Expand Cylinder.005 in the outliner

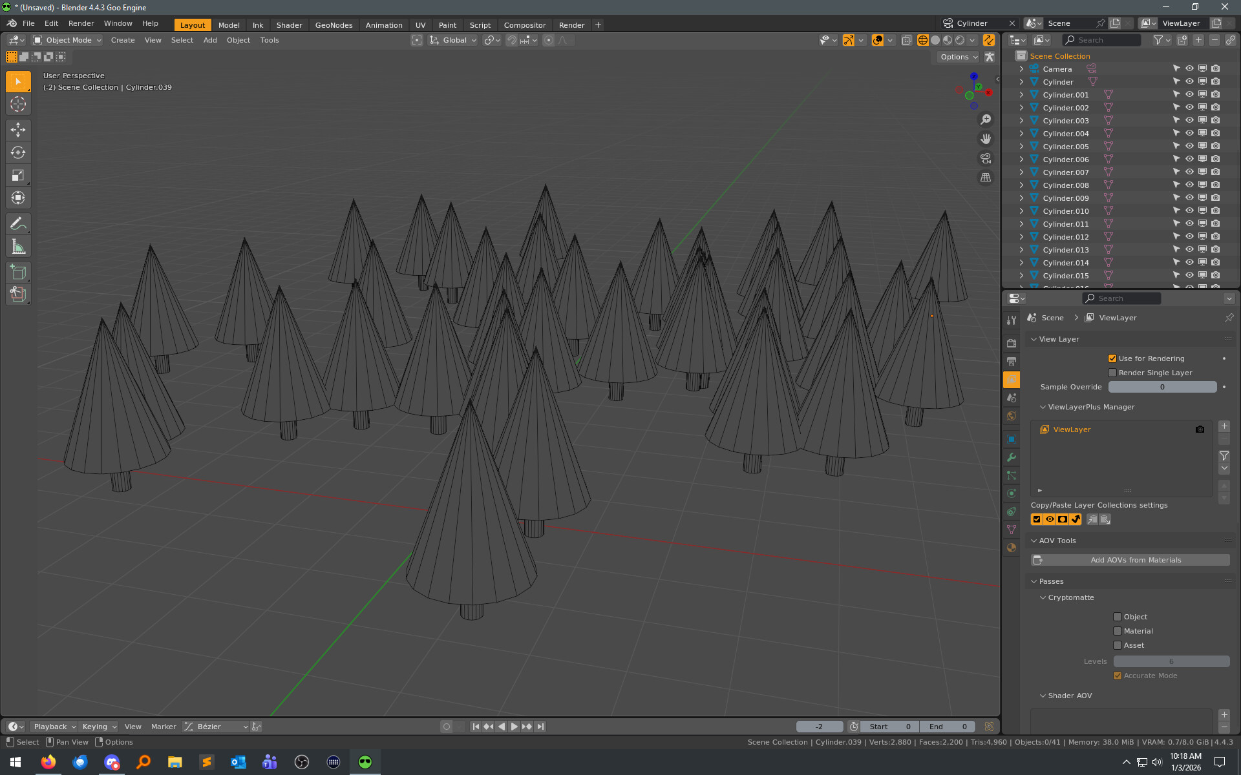[x=1021, y=147]
